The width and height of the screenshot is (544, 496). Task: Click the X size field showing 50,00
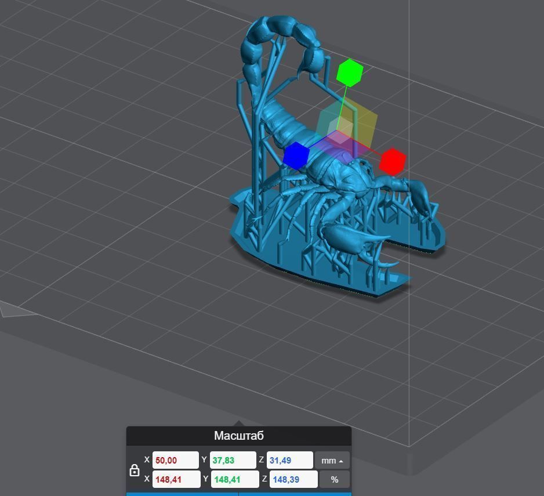click(176, 460)
